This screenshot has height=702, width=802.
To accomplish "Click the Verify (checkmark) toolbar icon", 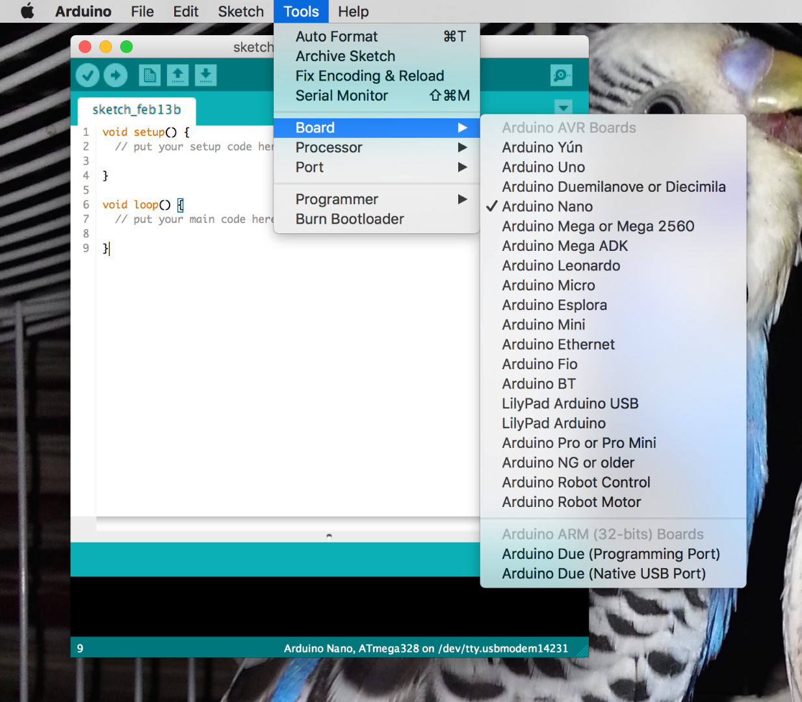I will point(88,75).
